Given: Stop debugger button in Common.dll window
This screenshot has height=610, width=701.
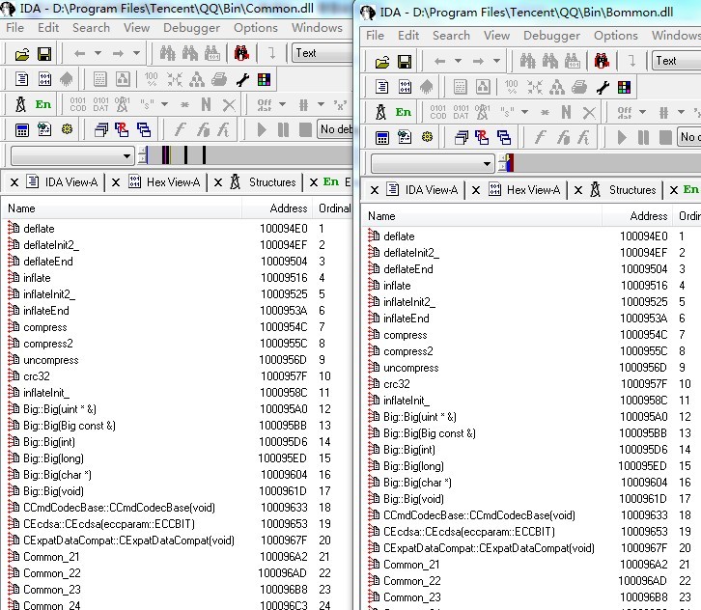Looking at the screenshot, I should (x=305, y=130).
